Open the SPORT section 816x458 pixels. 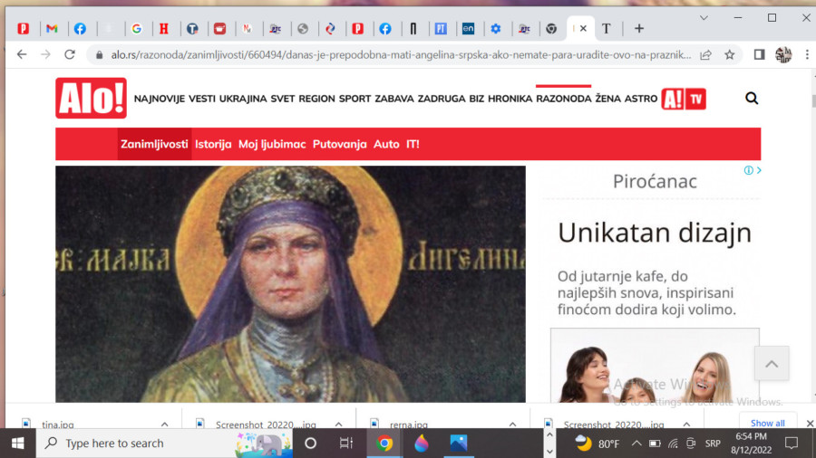pyautogui.click(x=355, y=99)
